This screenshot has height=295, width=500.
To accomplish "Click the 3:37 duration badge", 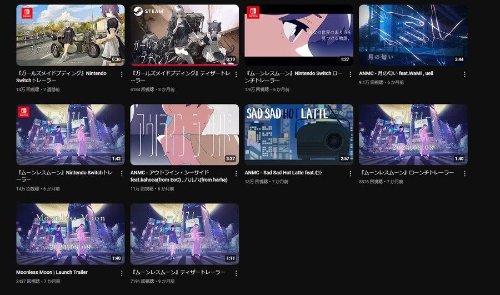I will point(231,158).
